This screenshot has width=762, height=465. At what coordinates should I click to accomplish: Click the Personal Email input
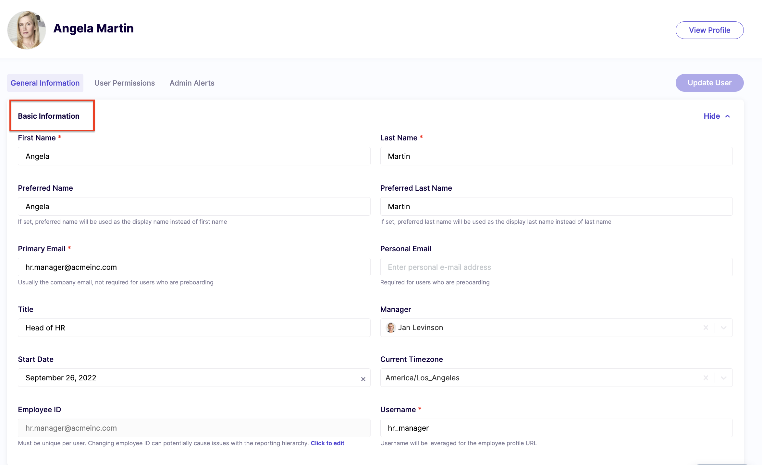coord(556,267)
